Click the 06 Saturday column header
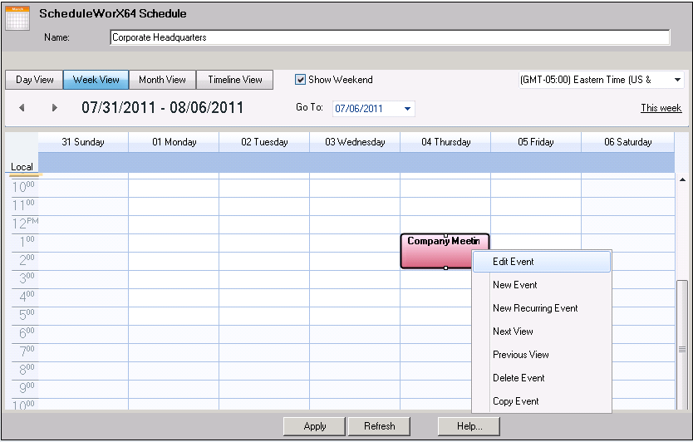The width and height of the screenshot is (693, 442). pyautogui.click(x=627, y=142)
